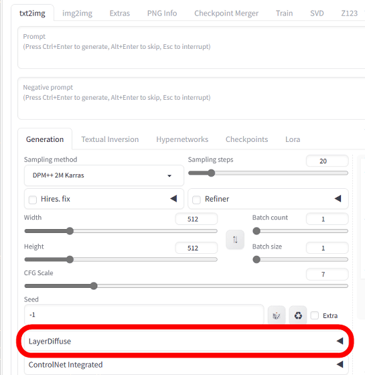Expand the Hires. fix section arrow

pos(173,198)
